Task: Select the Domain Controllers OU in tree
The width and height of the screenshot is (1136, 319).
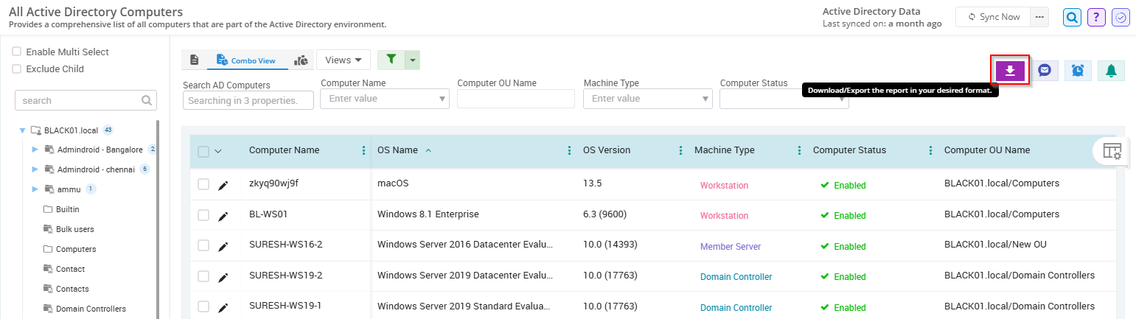Action: pos(91,309)
